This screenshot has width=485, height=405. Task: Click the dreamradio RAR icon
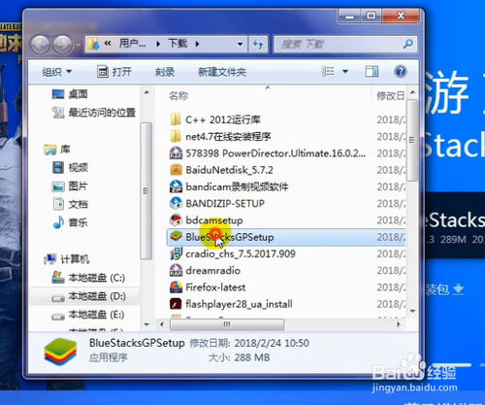[x=176, y=270]
